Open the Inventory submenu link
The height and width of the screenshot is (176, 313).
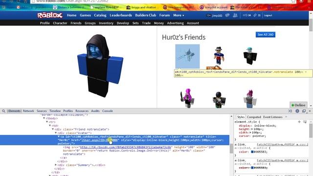click(x=106, y=23)
